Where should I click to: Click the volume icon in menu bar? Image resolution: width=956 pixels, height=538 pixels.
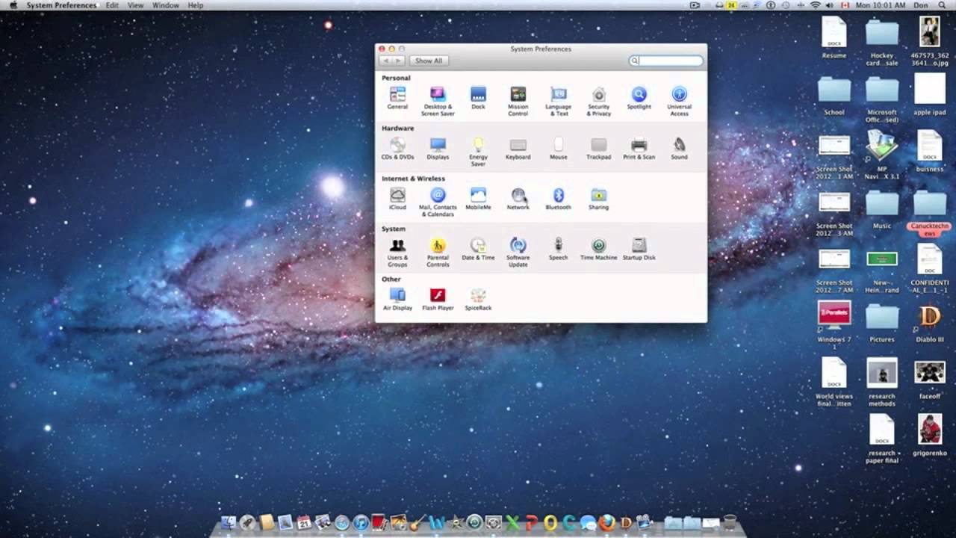pos(830,5)
